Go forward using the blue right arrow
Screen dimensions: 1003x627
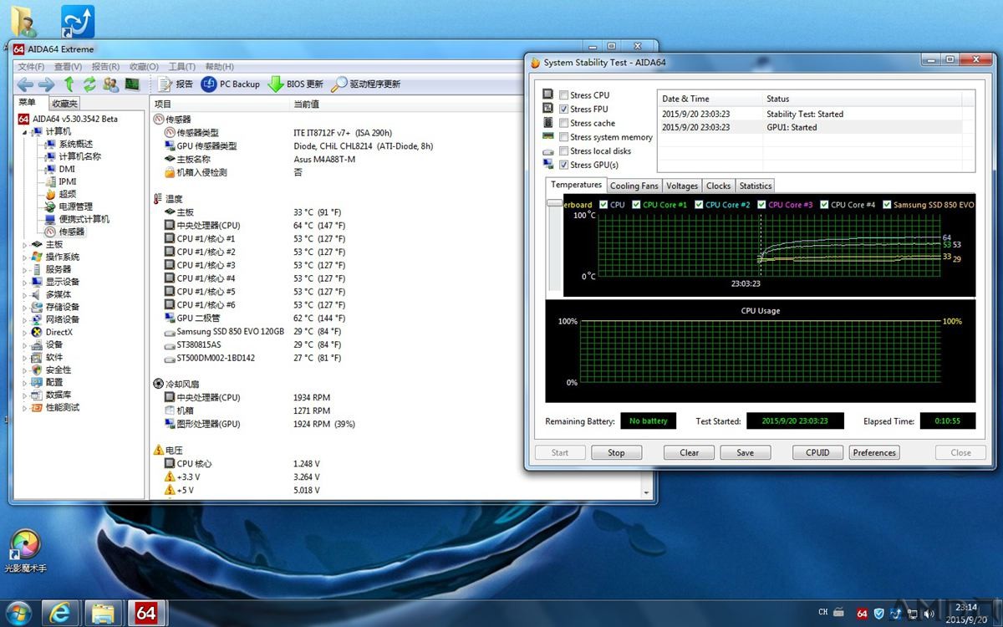47,84
